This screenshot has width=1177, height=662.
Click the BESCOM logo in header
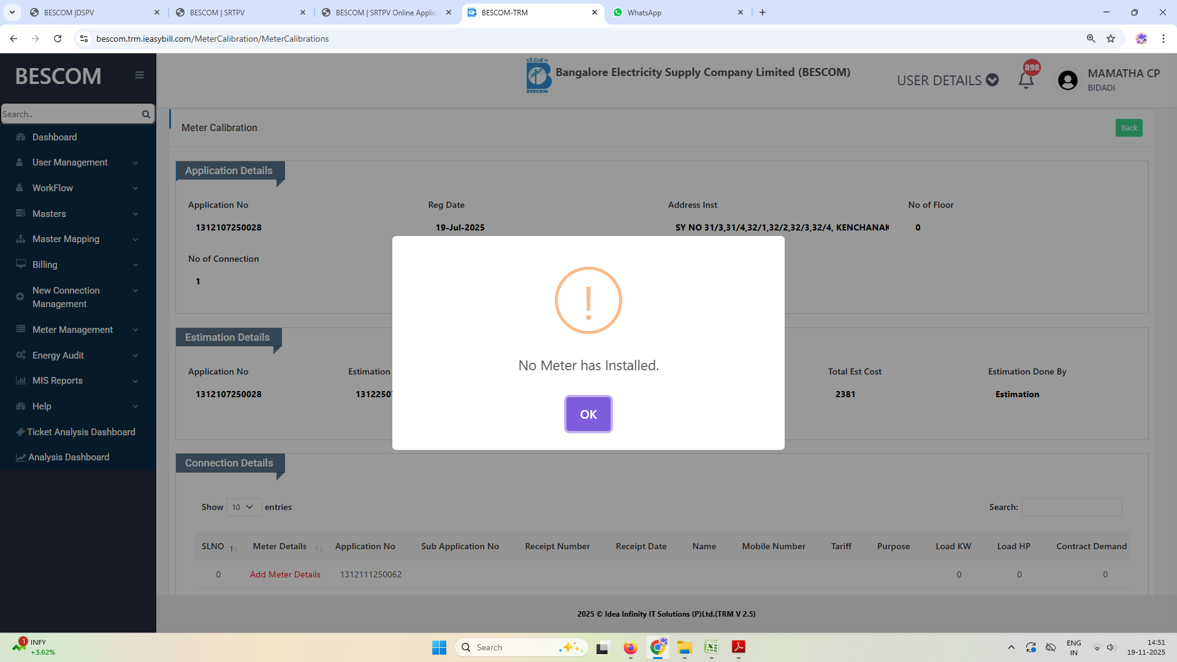pos(538,75)
